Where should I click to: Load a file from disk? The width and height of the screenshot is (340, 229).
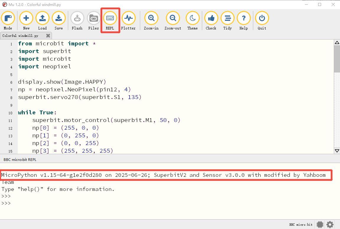42,21
